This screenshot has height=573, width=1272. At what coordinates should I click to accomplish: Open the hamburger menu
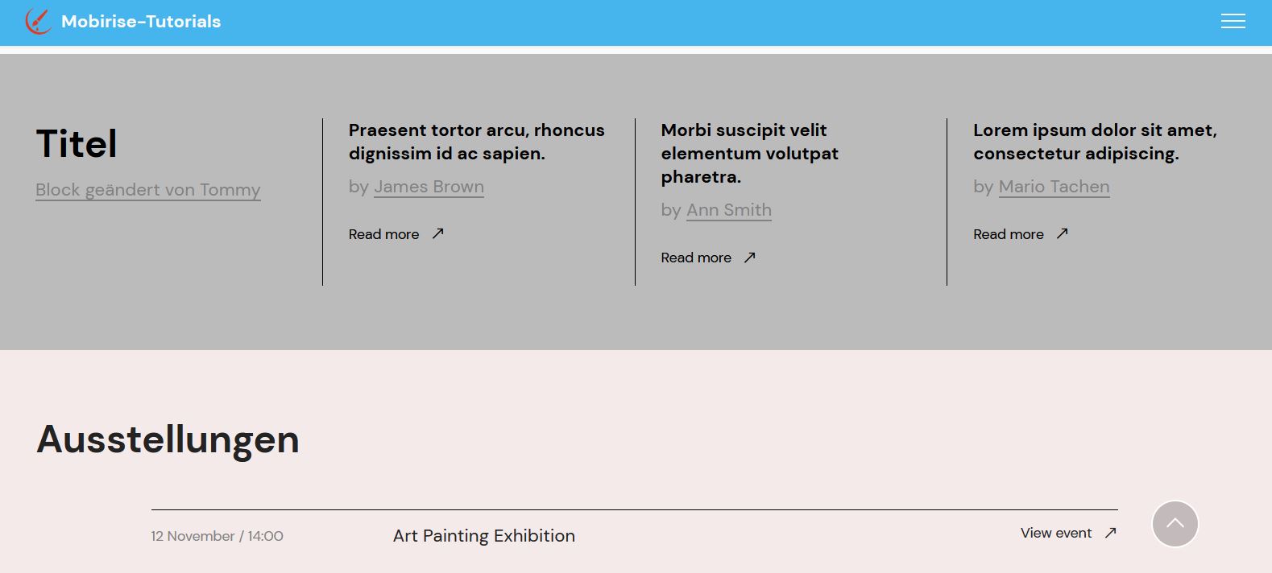1233,22
